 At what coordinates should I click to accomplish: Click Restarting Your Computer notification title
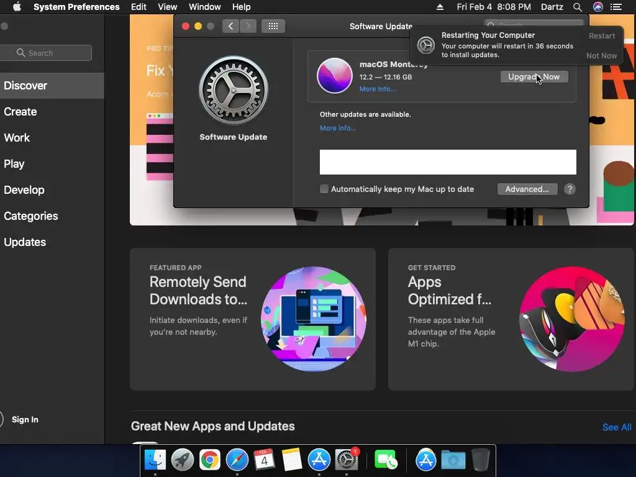coord(488,35)
